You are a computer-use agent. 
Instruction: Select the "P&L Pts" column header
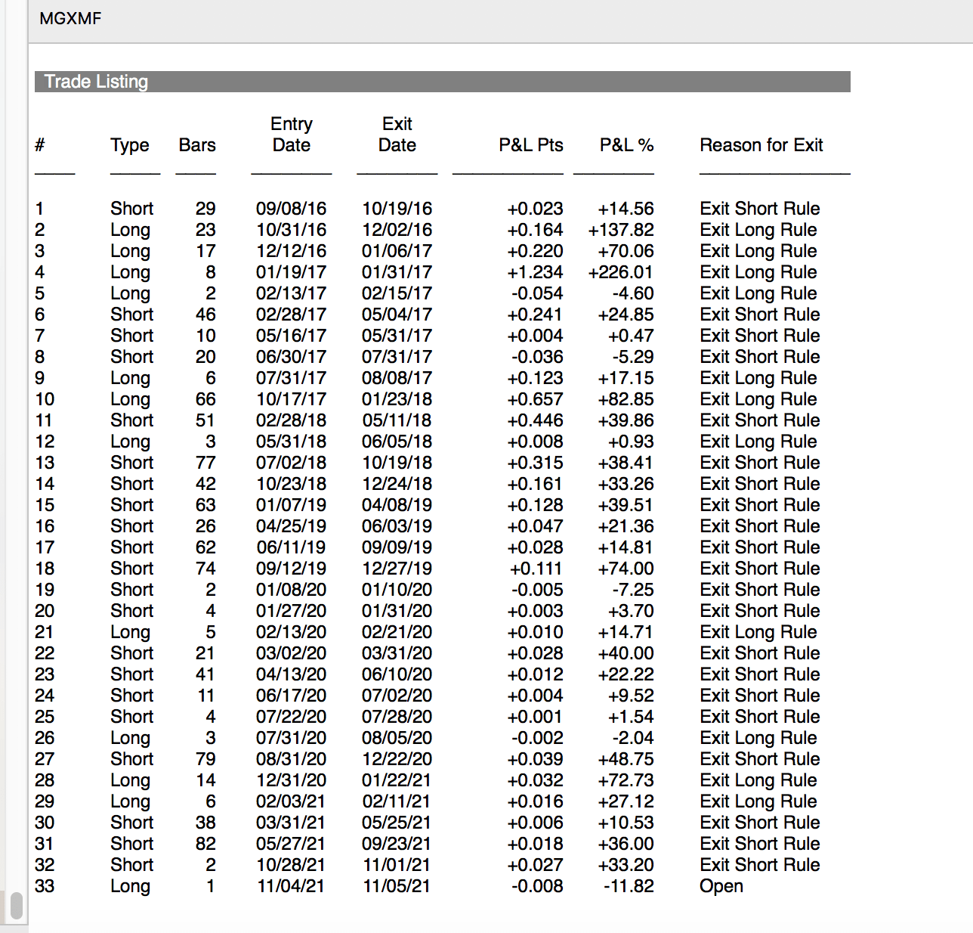531,145
